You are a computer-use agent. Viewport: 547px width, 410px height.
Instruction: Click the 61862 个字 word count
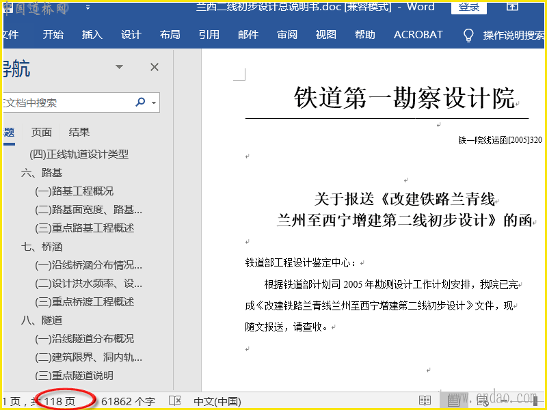[128, 401]
